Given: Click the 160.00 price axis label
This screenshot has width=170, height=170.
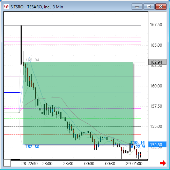Looking at the screenshot, I should pyautogui.click(x=156, y=86).
